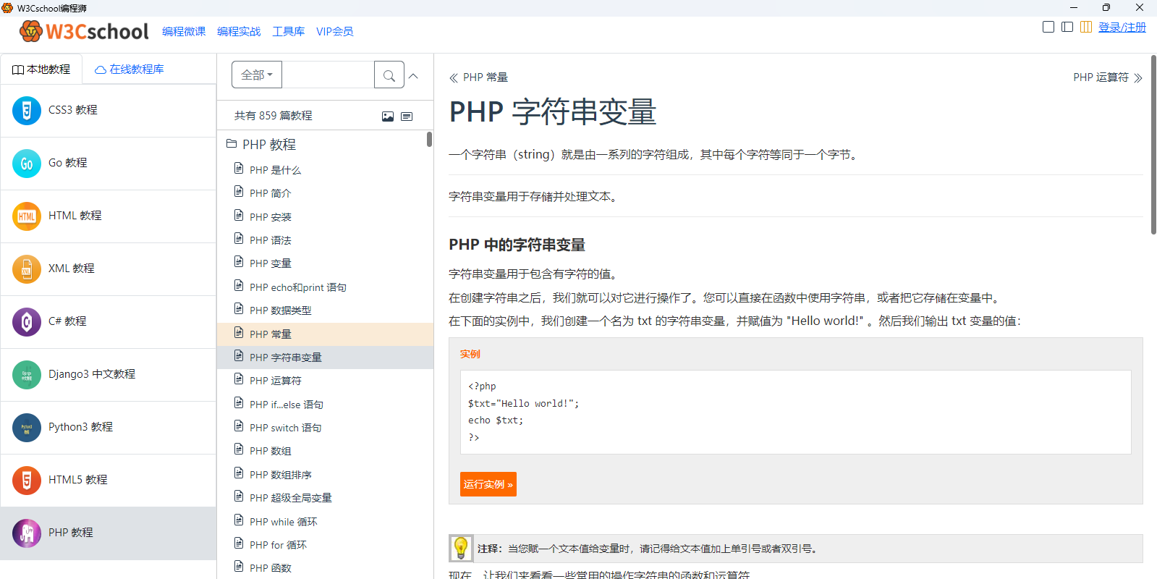This screenshot has height=579, width=1157.
Task: Open the CSS3 教程 icon
Action: point(27,111)
